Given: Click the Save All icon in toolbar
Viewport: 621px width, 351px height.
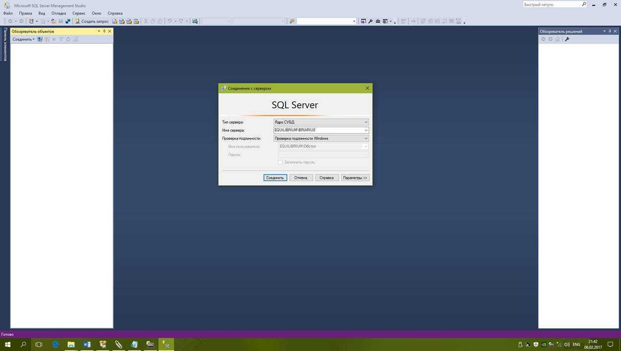Looking at the screenshot, I should pyautogui.click(x=67, y=21).
